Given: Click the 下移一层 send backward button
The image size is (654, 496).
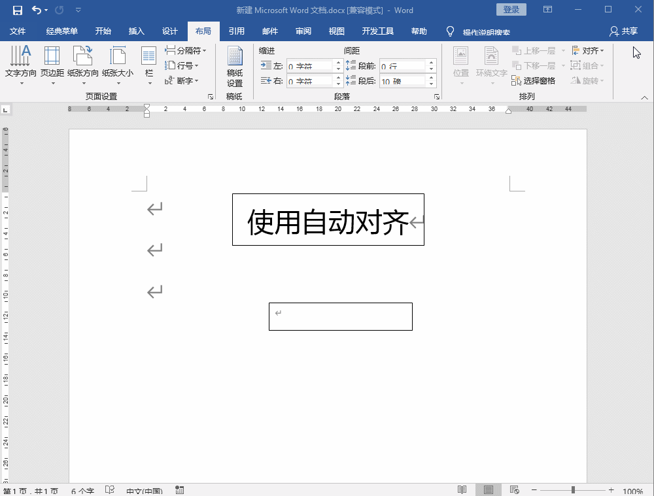Looking at the screenshot, I should (x=534, y=65).
